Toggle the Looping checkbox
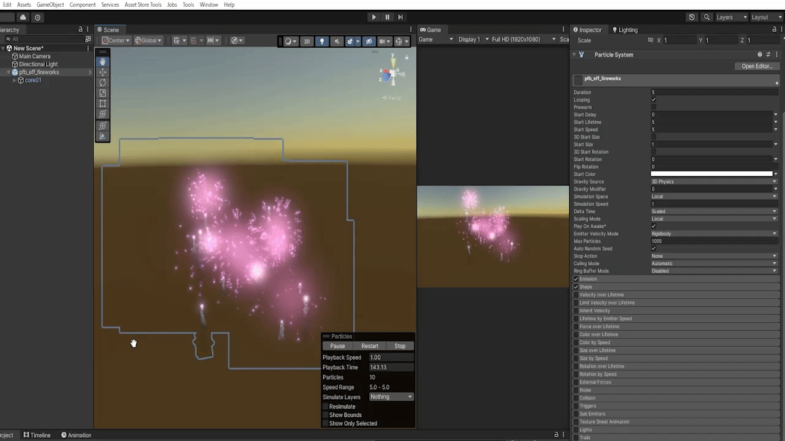 click(x=653, y=100)
